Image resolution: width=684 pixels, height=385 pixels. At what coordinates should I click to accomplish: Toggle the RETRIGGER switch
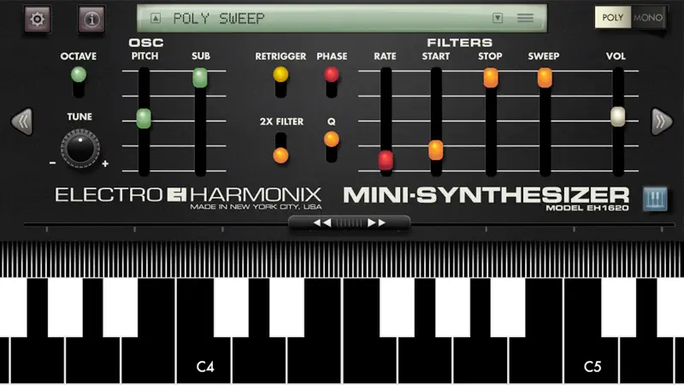280,81
